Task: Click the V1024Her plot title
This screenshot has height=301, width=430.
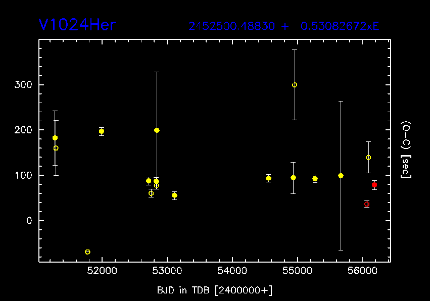Action: (77, 25)
